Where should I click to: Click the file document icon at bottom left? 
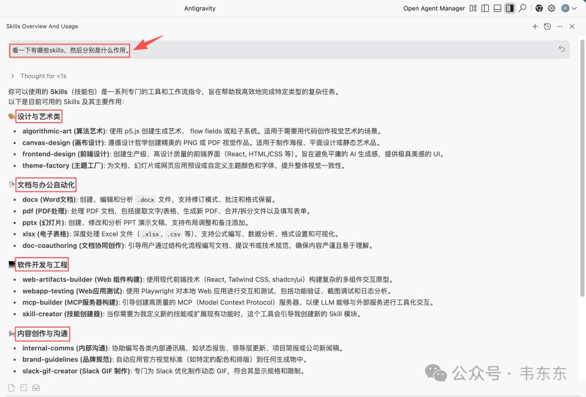coord(11,388)
